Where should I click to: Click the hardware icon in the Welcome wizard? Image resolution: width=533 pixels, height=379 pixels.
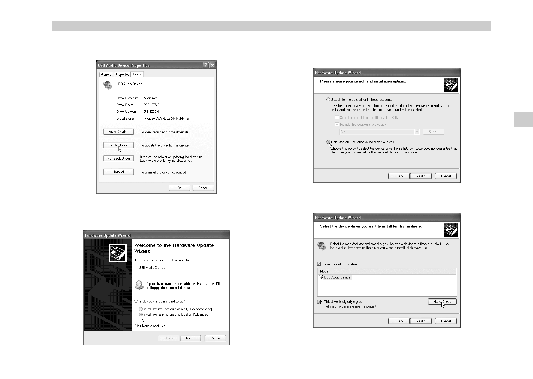118,253
